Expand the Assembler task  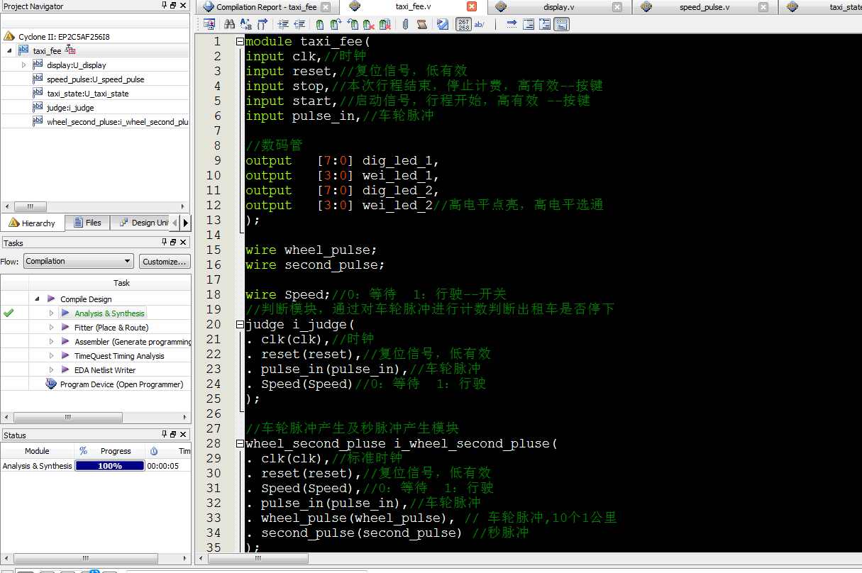click(x=52, y=342)
